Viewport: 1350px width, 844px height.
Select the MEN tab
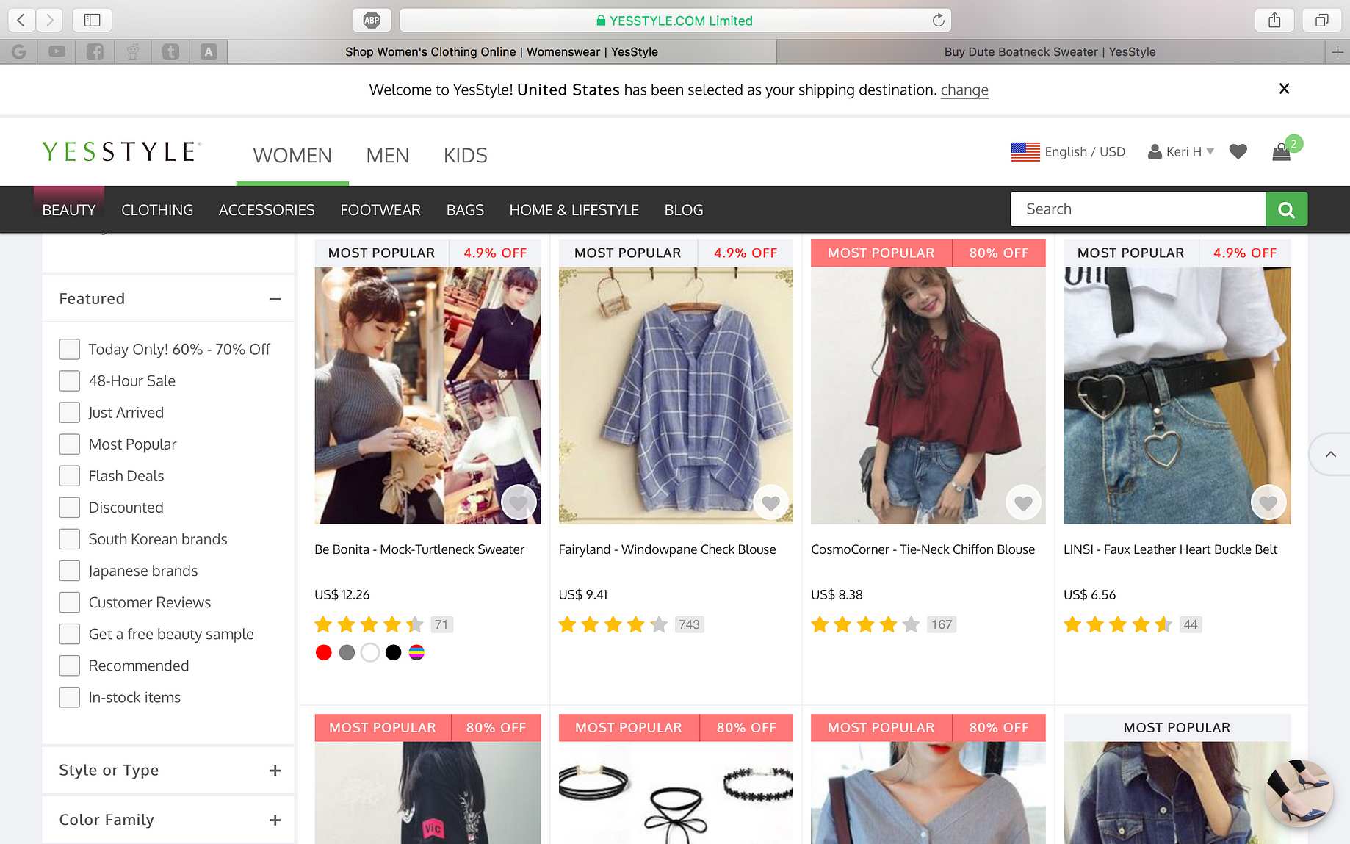[388, 155]
